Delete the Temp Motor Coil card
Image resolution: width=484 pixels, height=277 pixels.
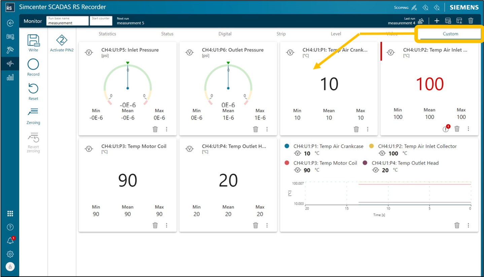155,226
